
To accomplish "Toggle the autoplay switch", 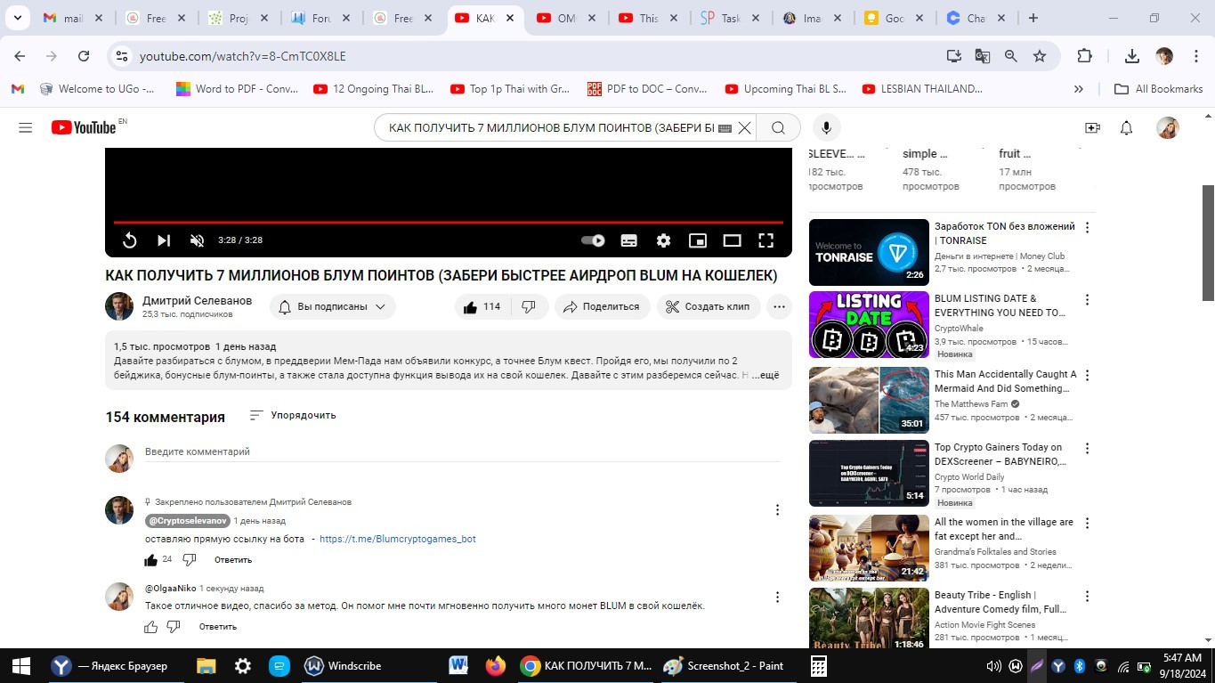I will (593, 240).
